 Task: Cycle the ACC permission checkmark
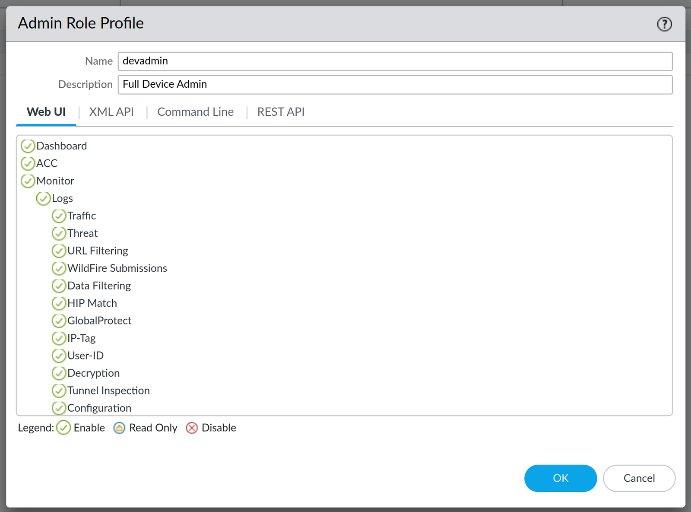pos(28,163)
